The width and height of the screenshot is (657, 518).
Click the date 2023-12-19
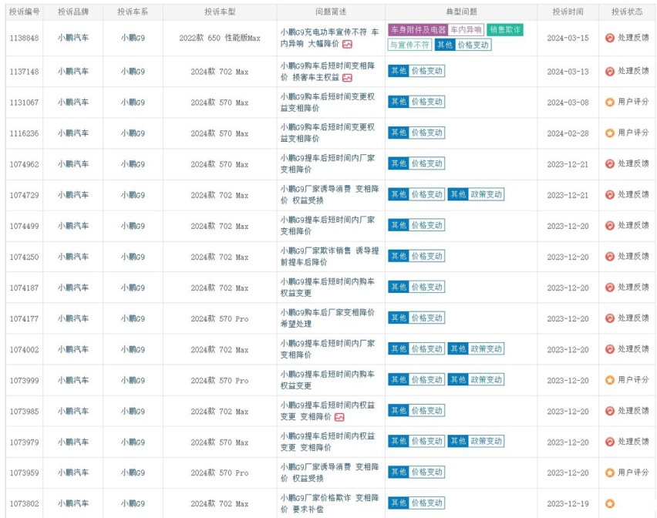click(x=568, y=504)
